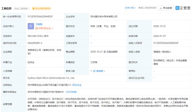This screenshot has width=192, height=112.
Task: Click the 发生变更时通知我 notification button
Action: click(x=41, y=8)
